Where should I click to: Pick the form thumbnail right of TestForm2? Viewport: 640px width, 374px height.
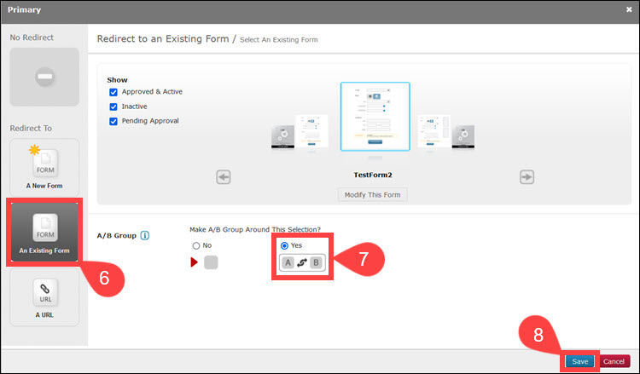433,131
